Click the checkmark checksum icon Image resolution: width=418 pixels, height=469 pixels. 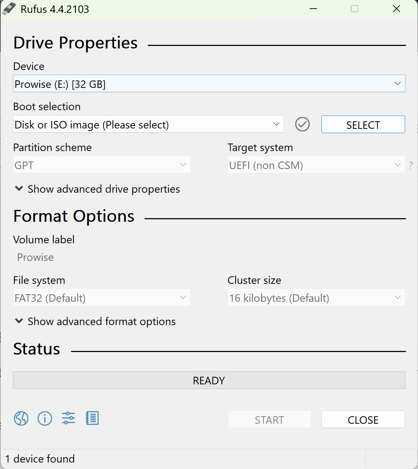[x=302, y=125]
